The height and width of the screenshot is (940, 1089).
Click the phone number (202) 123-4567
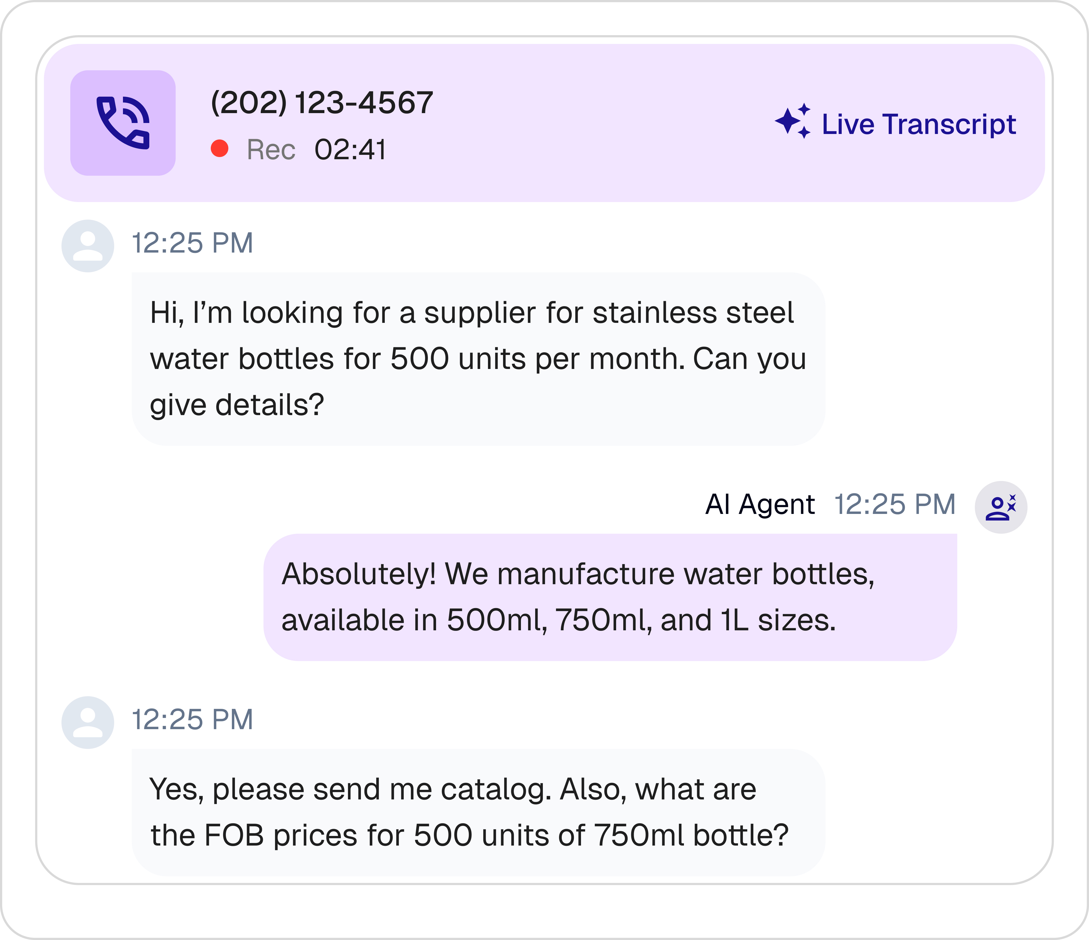coord(322,102)
